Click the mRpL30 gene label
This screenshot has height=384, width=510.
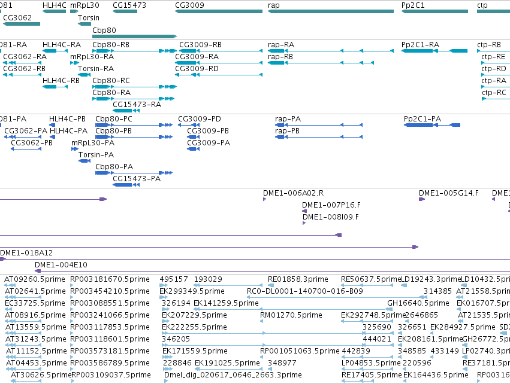(85, 5)
